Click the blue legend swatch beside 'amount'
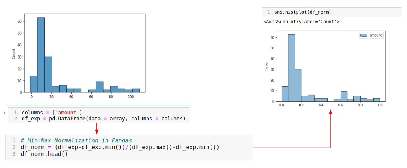The height and width of the screenshot is (168, 407). (x=364, y=35)
